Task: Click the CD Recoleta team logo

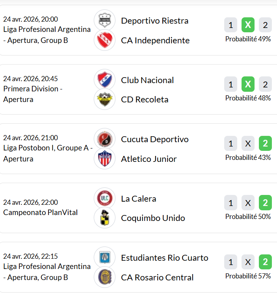Action: pyautogui.click(x=104, y=99)
